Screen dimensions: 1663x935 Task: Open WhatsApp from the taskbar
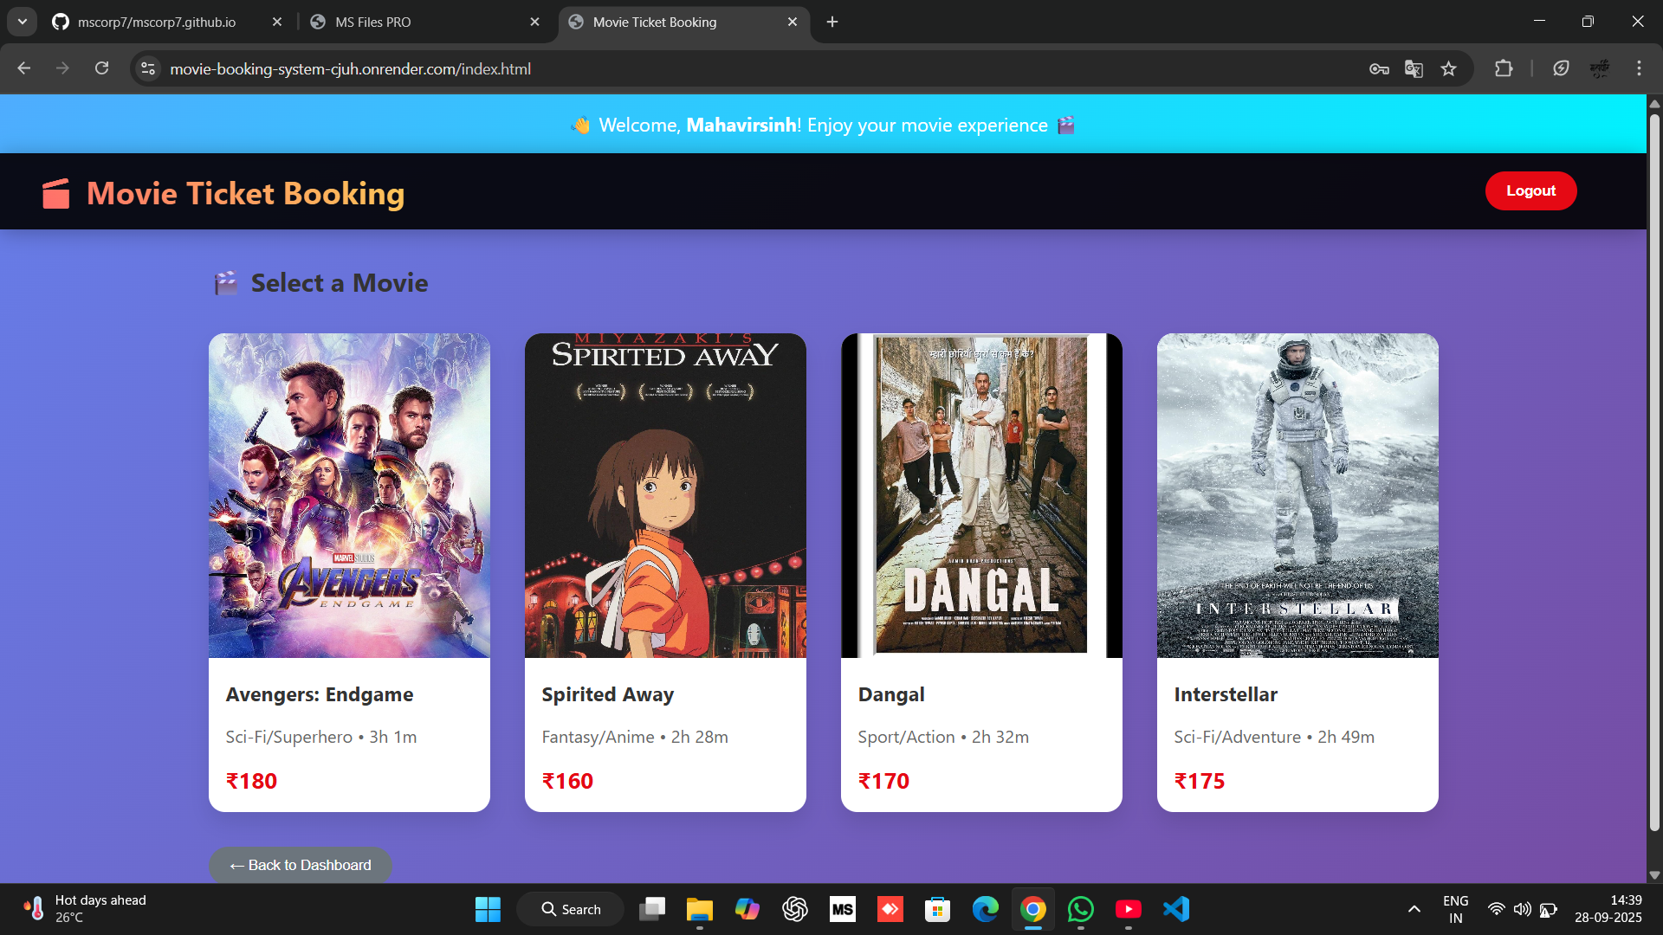click(1080, 909)
